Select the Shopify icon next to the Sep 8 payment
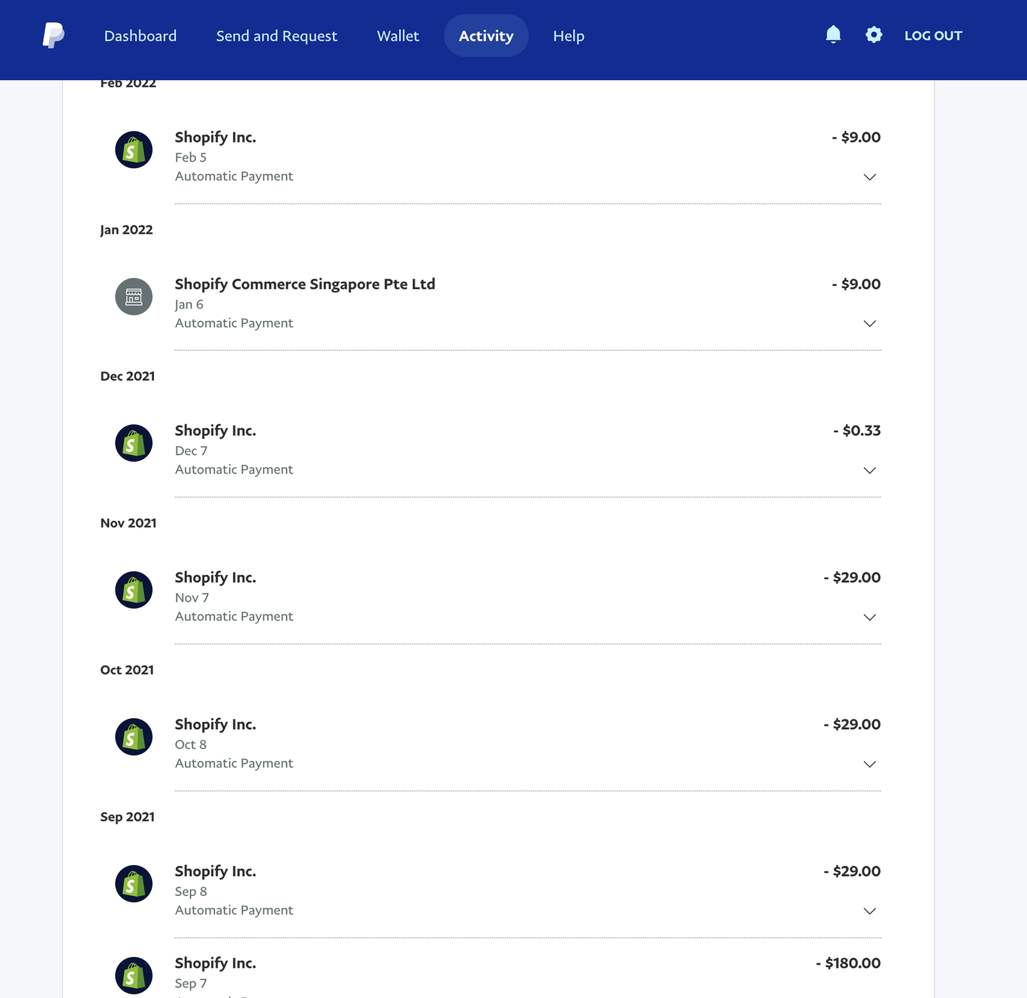The height and width of the screenshot is (998, 1027). tap(133, 883)
